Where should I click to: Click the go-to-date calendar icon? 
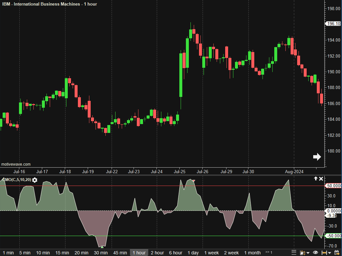[x=337, y=253]
